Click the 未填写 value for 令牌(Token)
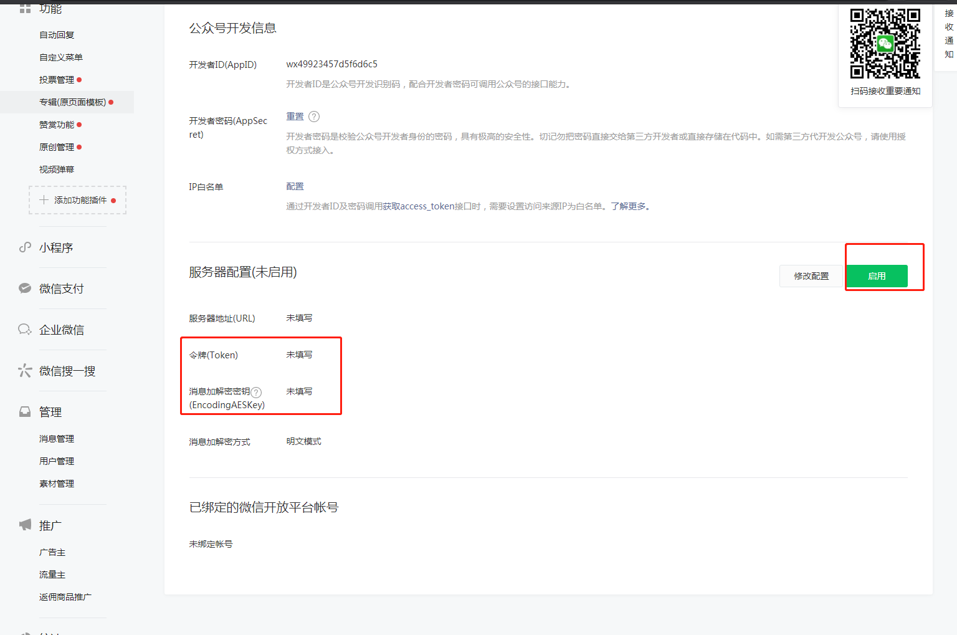Viewport: 957px width, 635px height. [x=299, y=355]
